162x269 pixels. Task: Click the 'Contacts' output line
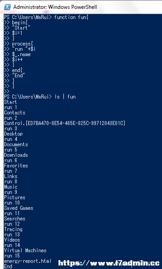click(x=15, y=113)
